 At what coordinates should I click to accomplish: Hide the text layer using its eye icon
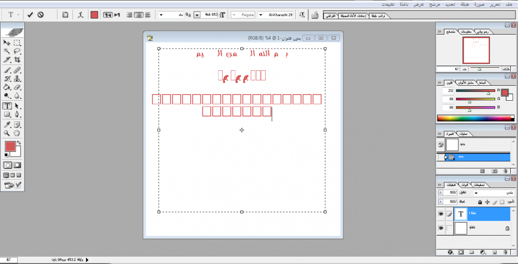tap(441, 213)
